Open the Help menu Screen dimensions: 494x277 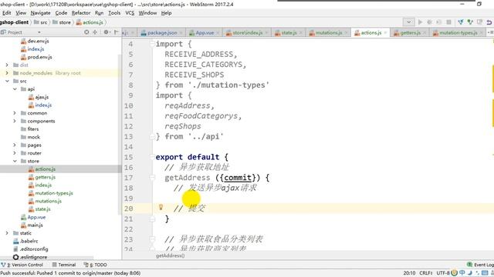coord(166,13)
